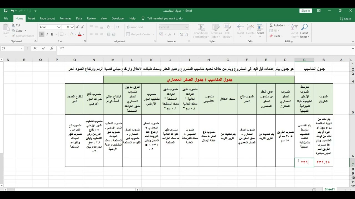Open AutoSum dropdown arrow
This screenshot has width=355, height=199.
click(288, 25)
